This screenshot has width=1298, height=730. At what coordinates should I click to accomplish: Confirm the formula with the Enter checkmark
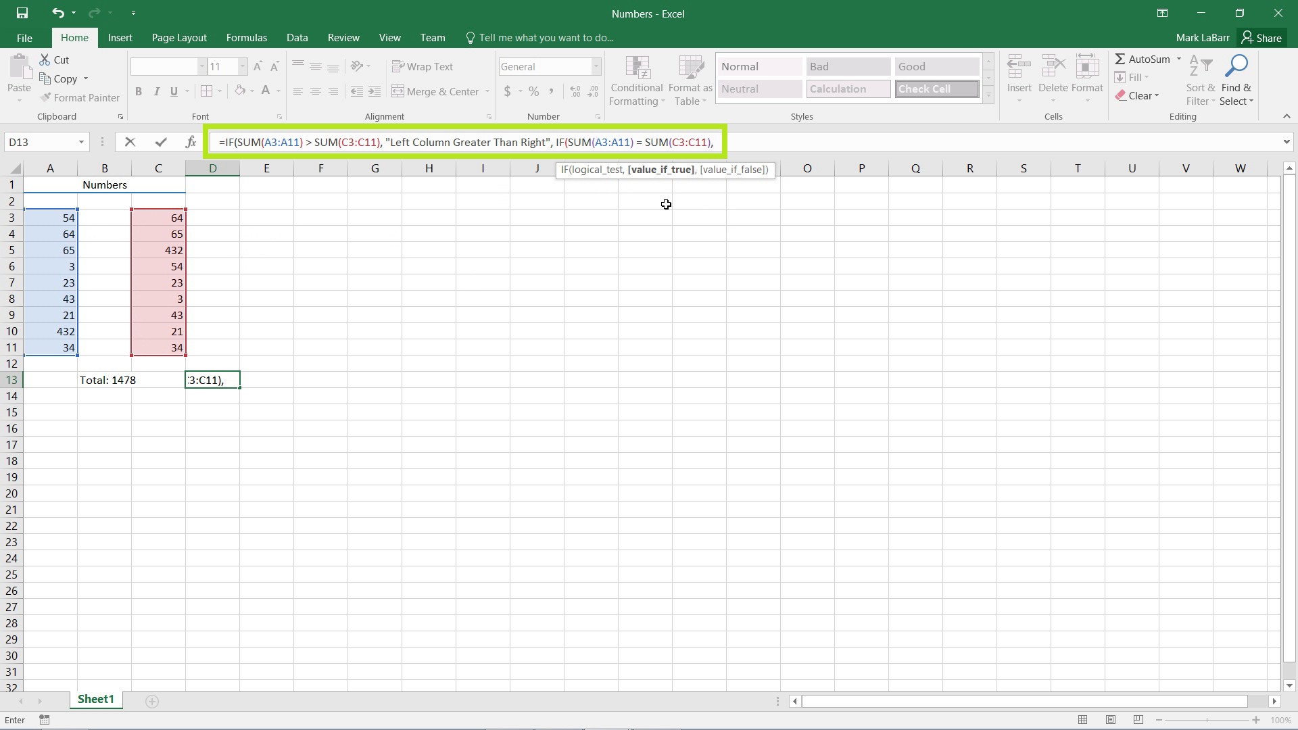point(160,142)
